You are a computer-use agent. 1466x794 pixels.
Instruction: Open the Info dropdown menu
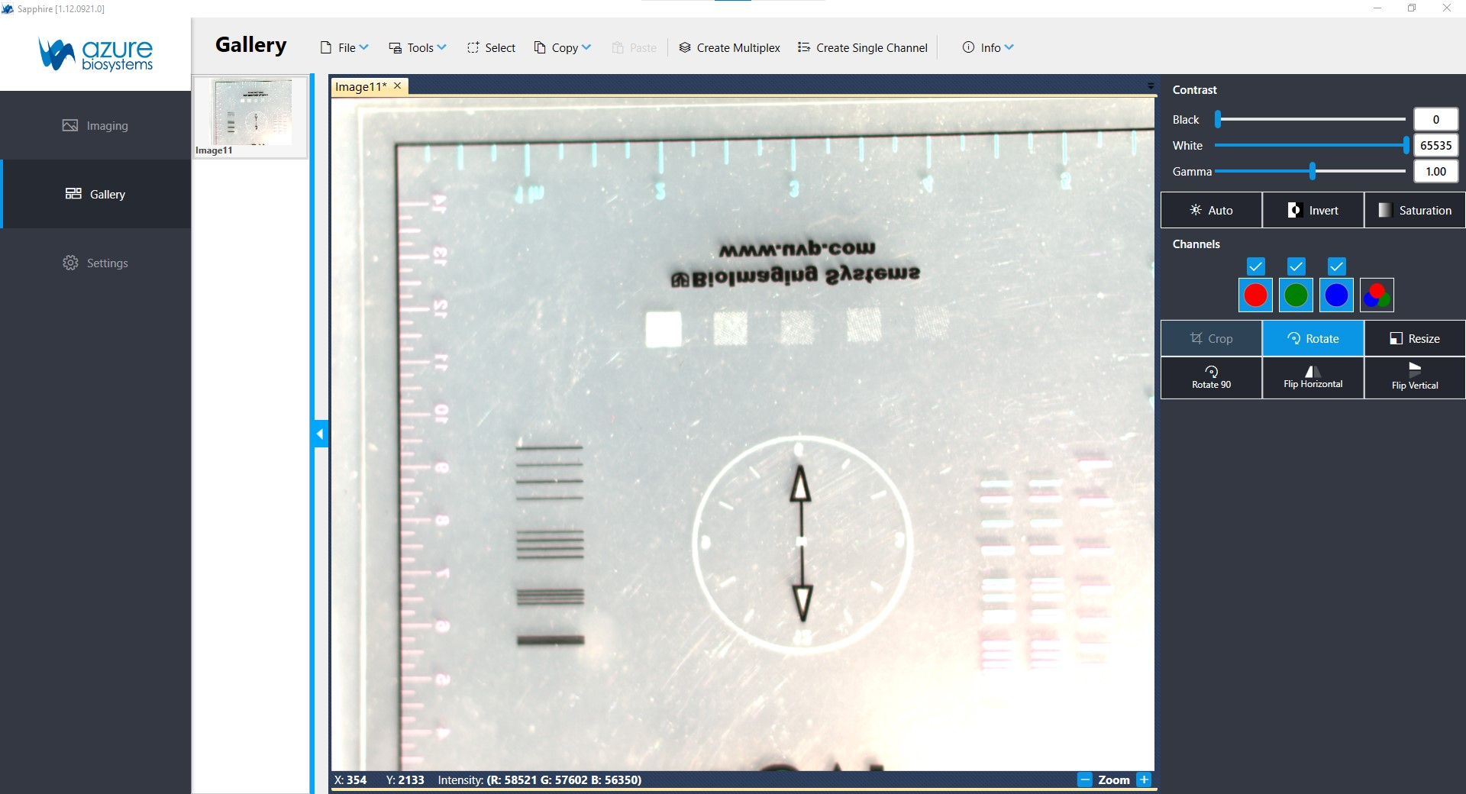pyautogui.click(x=988, y=47)
